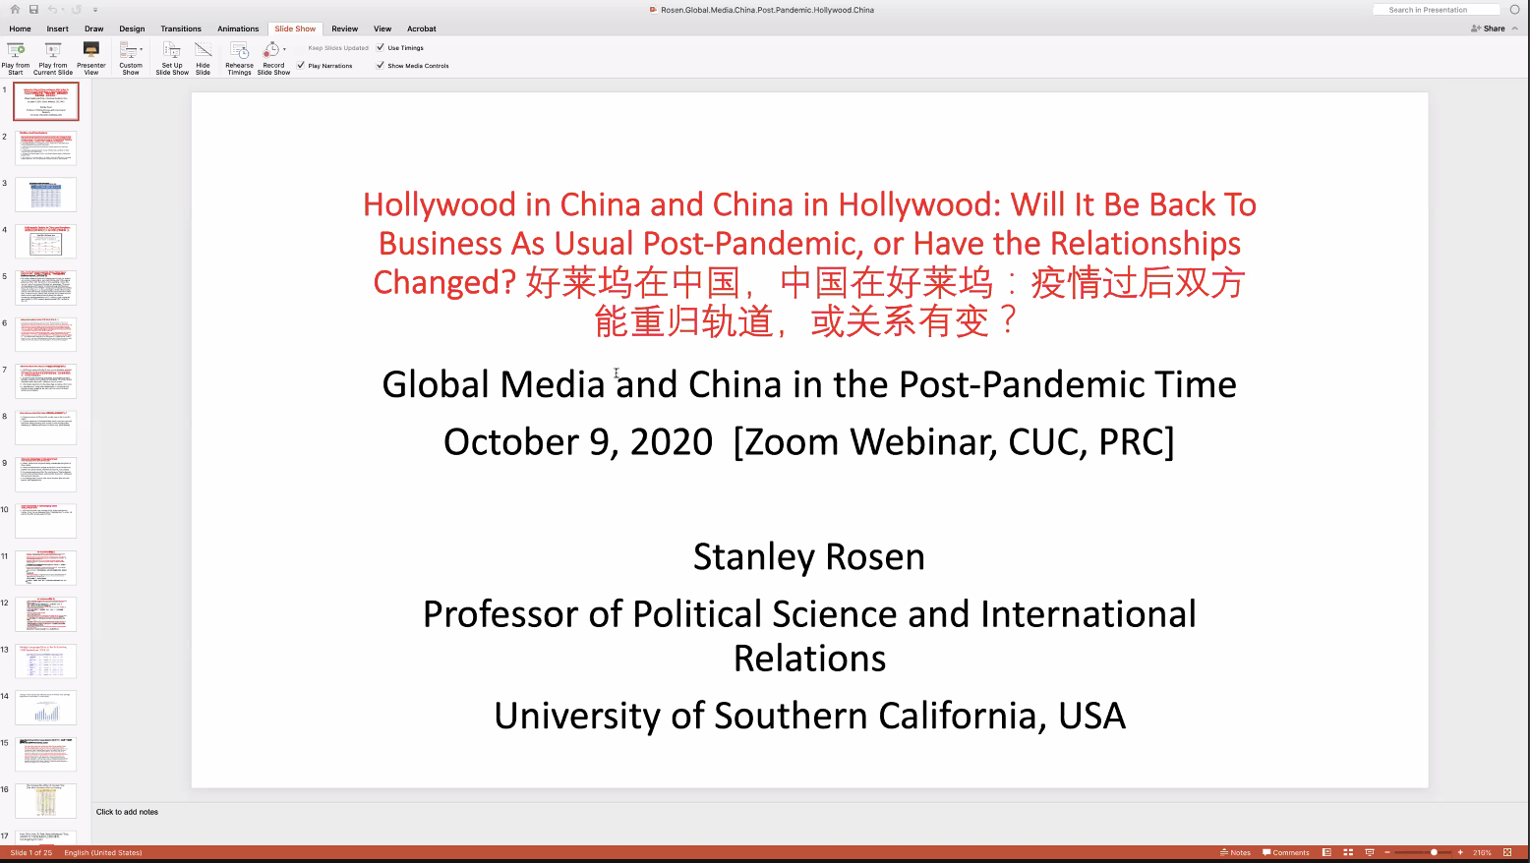Expand the Custom Show dropdown
1530x863 pixels.
[x=141, y=49]
